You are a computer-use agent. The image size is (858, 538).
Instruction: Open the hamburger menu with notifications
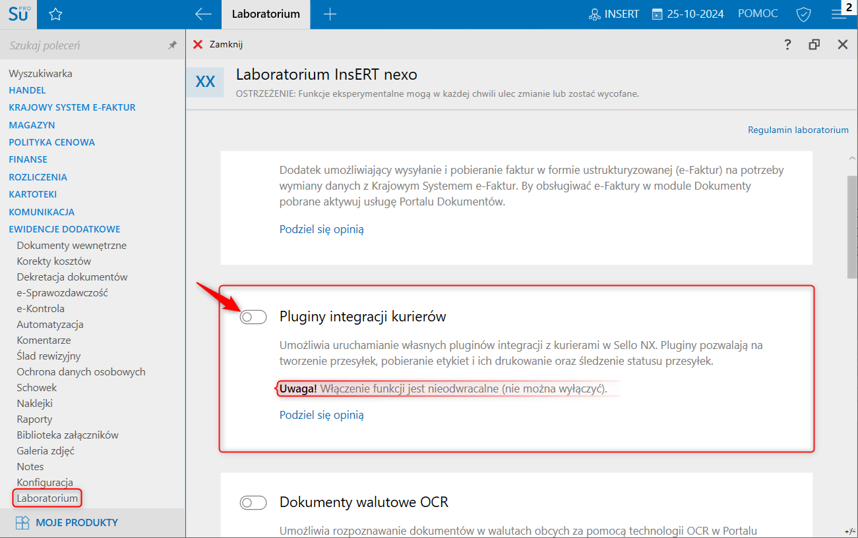[839, 14]
